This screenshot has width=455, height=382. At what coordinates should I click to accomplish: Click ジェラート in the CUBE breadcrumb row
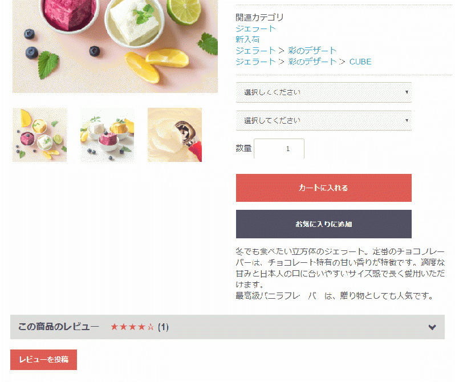tap(255, 62)
